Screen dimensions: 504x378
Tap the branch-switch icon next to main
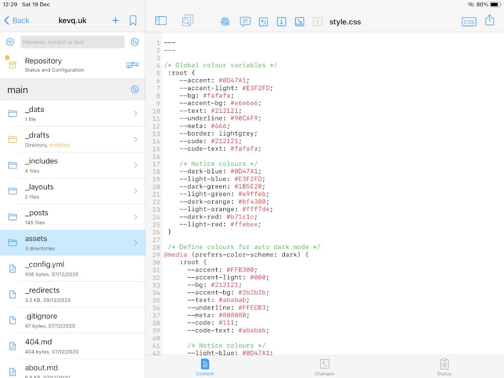(135, 90)
